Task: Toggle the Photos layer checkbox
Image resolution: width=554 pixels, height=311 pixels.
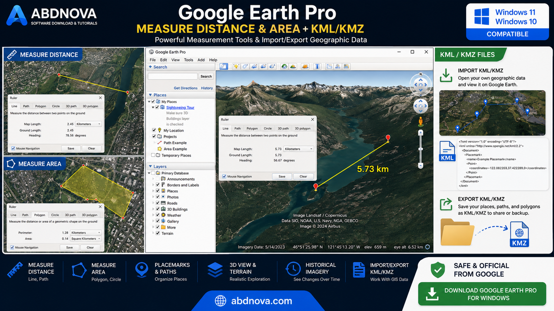Action: [158, 197]
